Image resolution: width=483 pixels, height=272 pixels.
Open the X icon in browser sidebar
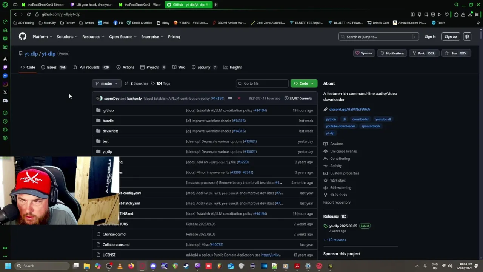pos(5,92)
